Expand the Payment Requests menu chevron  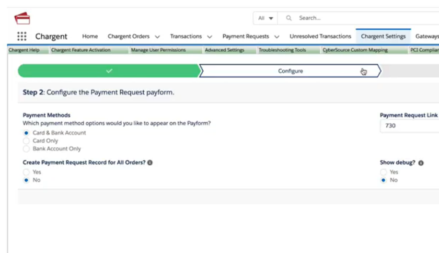[276, 37]
